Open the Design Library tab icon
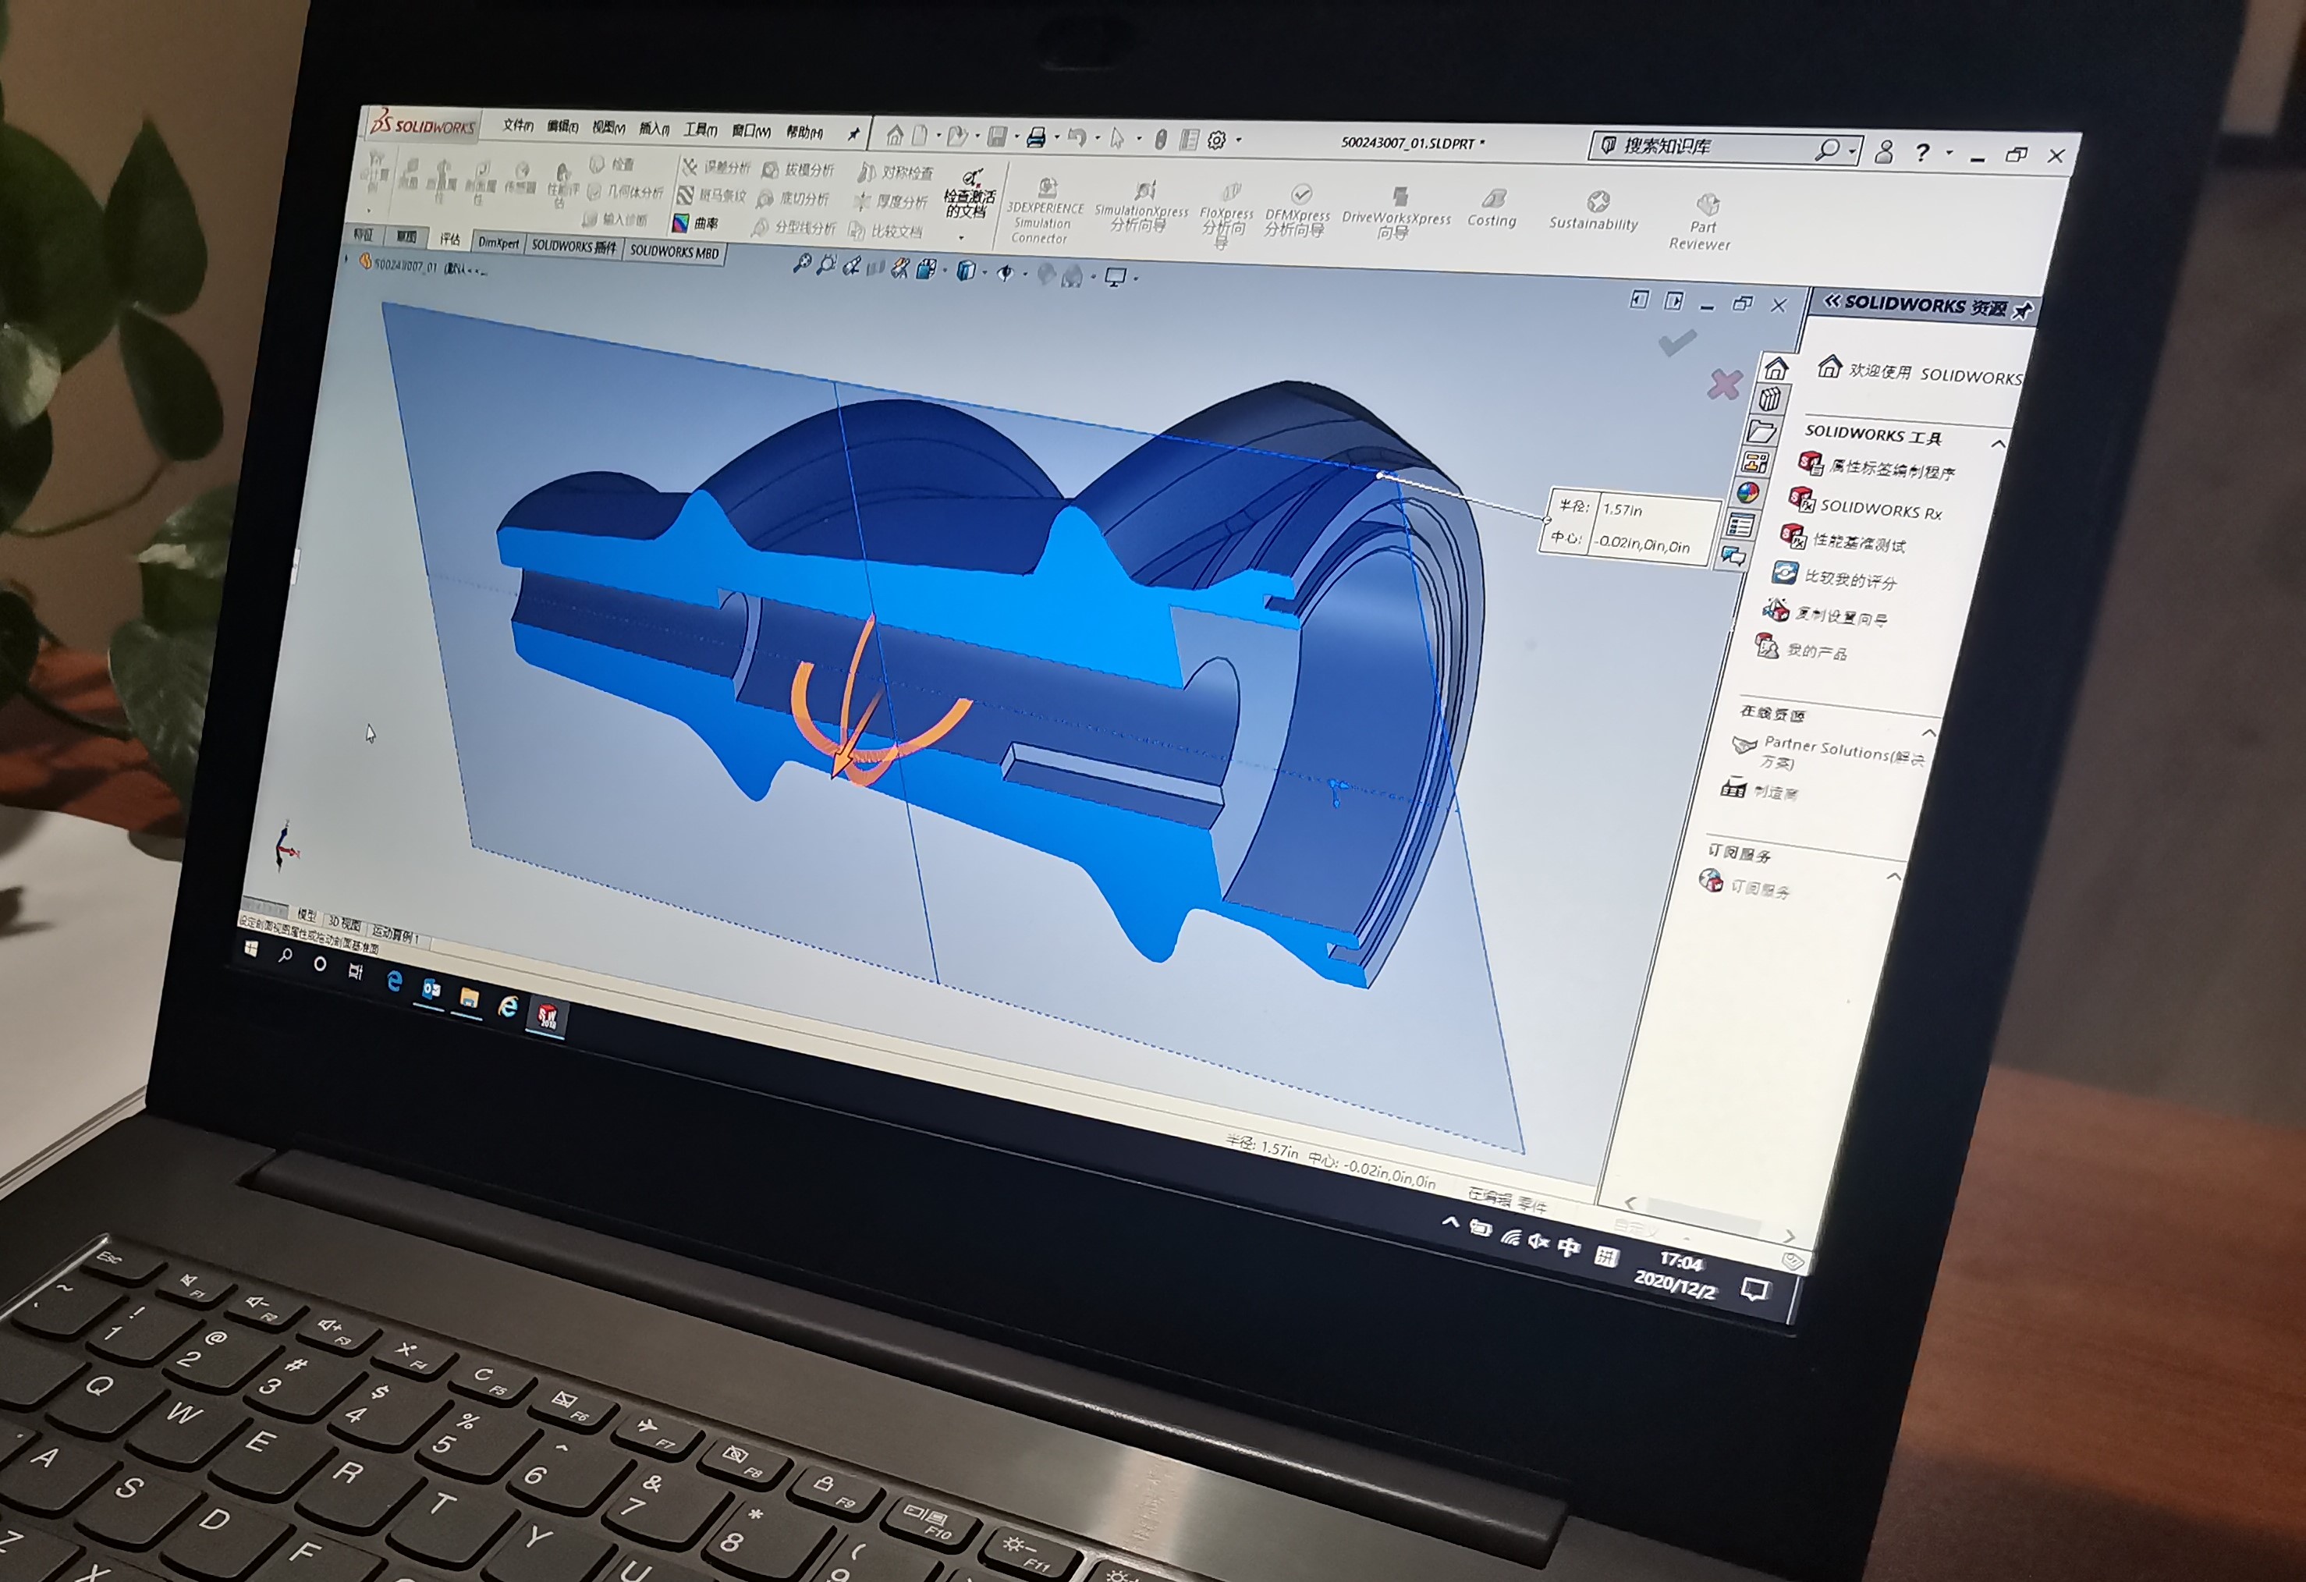The width and height of the screenshot is (2306, 1582). click(x=1769, y=400)
